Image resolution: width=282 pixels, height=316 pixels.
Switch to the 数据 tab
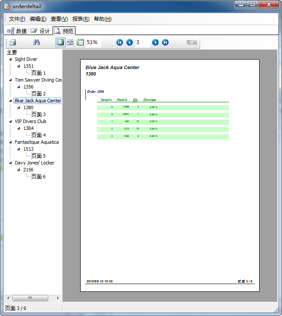[17, 31]
